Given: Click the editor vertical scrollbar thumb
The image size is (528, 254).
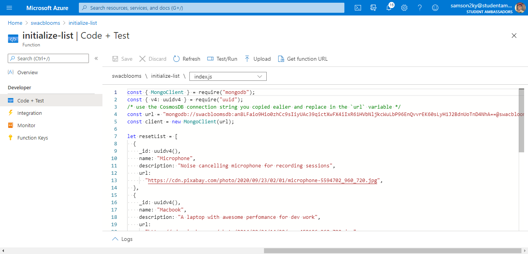Looking at the screenshot, I should (x=521, y=121).
